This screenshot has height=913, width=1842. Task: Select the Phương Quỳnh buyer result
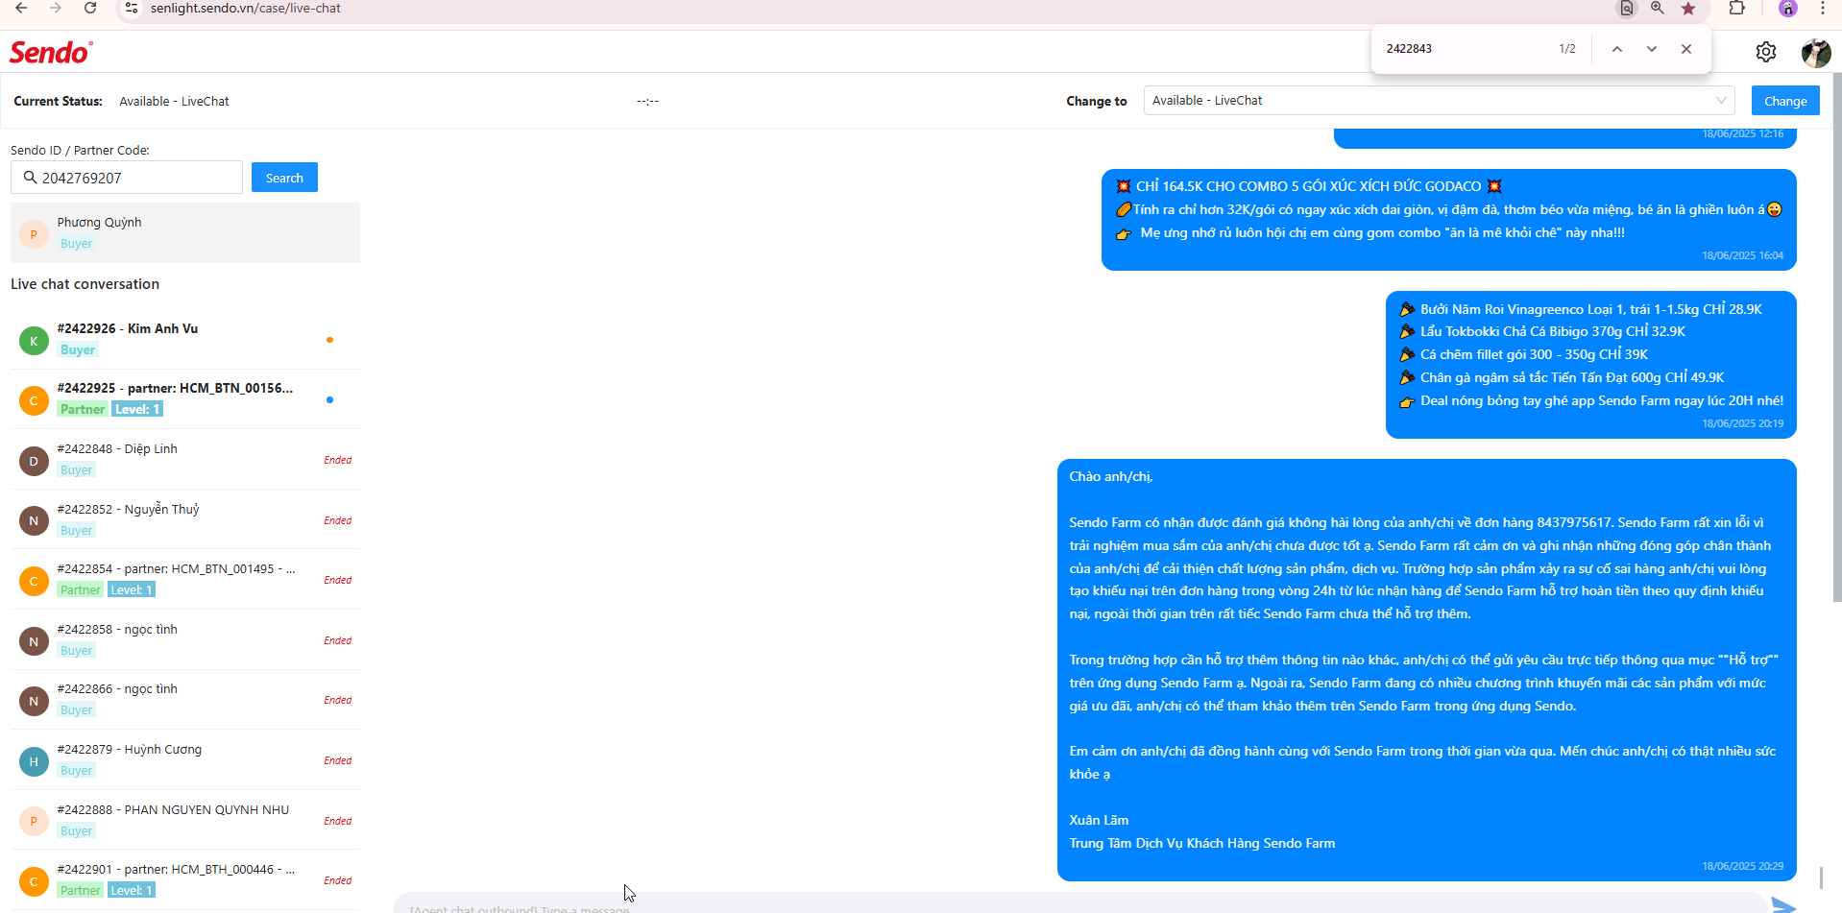(x=185, y=233)
